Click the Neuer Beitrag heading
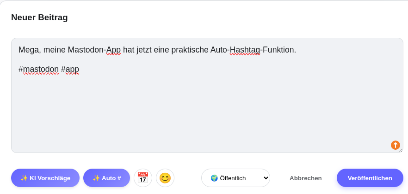 tap(39, 18)
